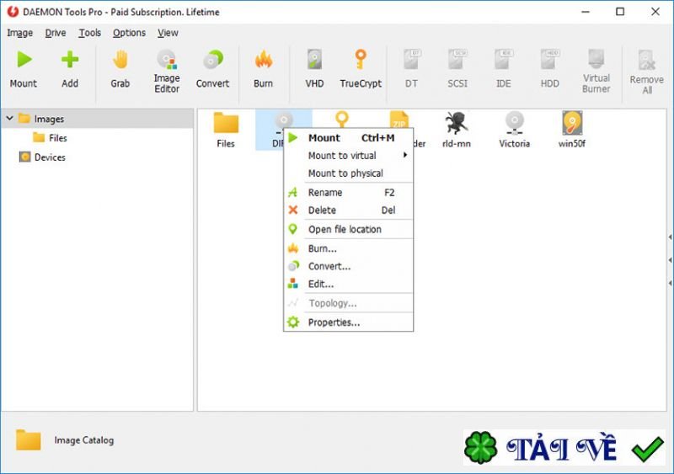
Task: Choose Delete in the context menu
Action: [x=348, y=210]
